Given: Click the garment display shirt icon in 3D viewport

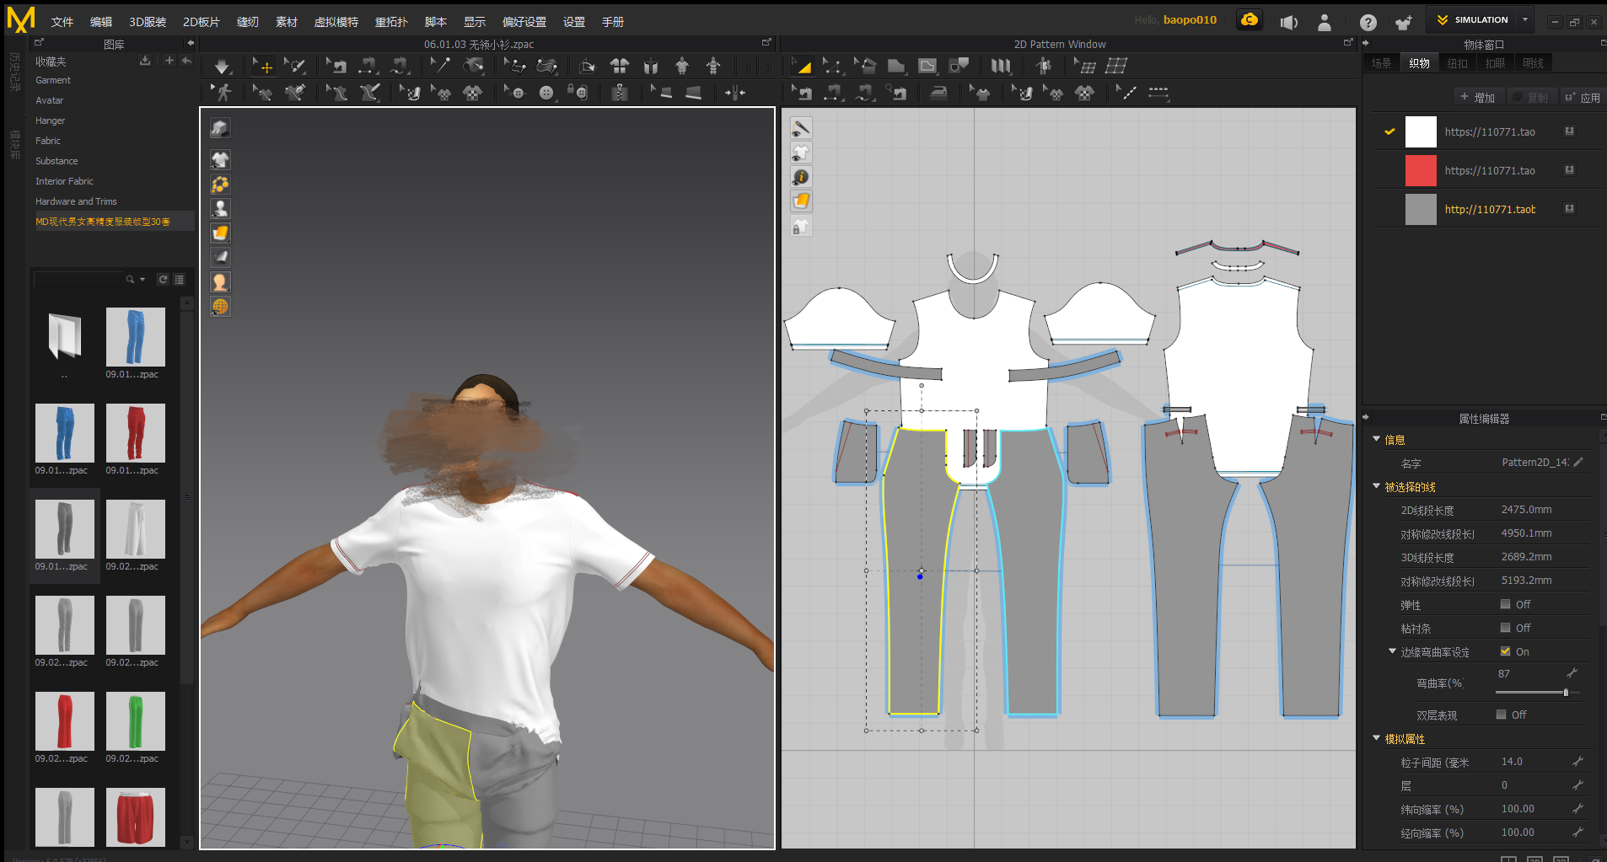Looking at the screenshot, I should point(220,159).
